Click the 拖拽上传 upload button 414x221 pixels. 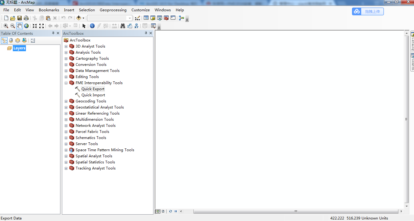(368, 12)
